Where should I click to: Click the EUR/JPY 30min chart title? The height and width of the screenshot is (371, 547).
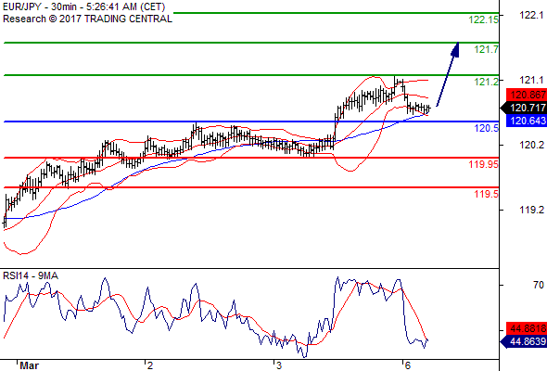[83, 6]
